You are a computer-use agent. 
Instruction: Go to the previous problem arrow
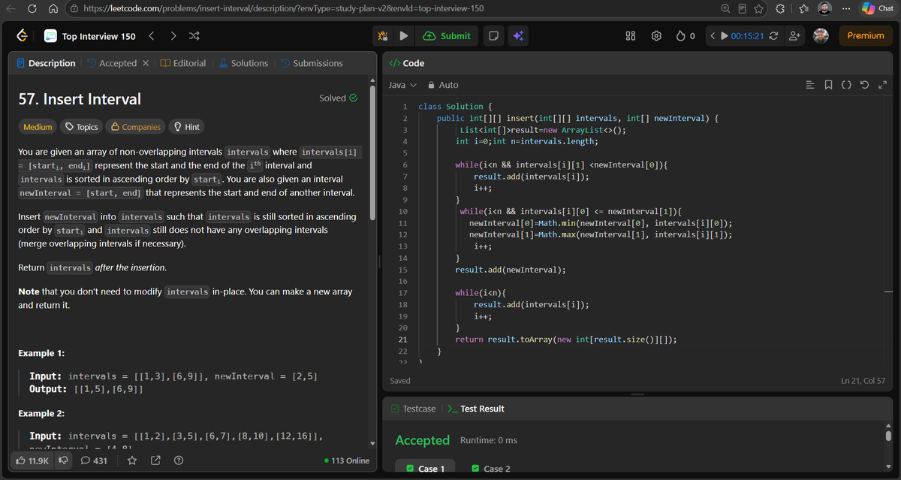(x=152, y=35)
